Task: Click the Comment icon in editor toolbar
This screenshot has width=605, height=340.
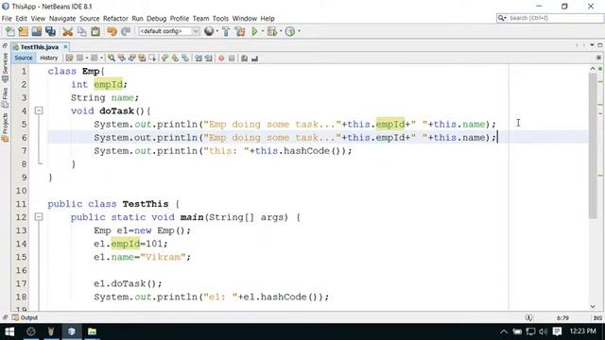Action: point(244,59)
